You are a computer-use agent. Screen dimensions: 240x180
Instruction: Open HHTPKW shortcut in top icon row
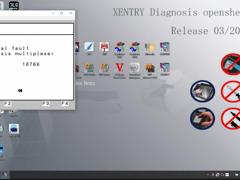pyautogui.click(x=165, y=49)
